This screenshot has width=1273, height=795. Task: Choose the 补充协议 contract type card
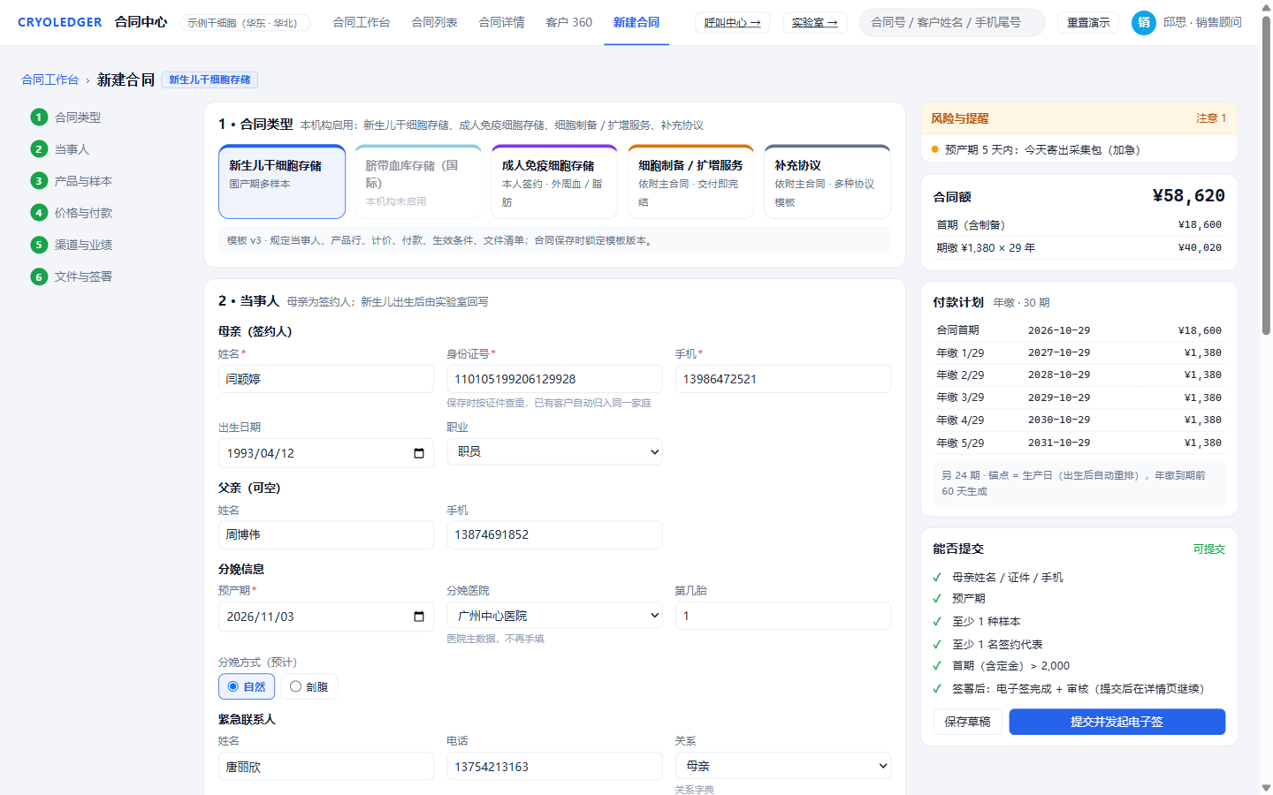coord(827,182)
